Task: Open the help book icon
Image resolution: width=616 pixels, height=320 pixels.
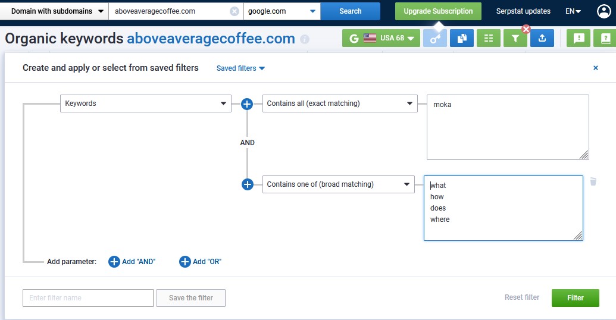Action: point(605,38)
